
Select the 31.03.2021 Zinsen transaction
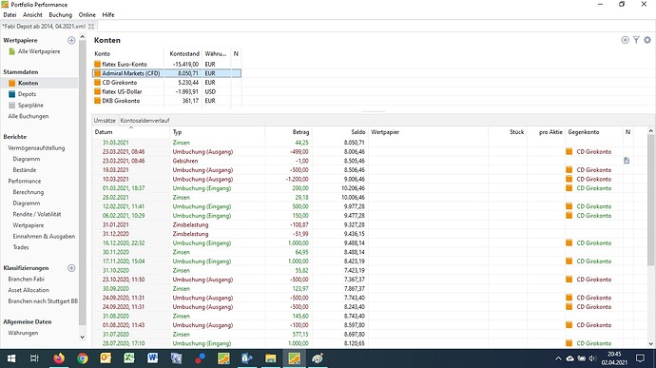[370, 143]
